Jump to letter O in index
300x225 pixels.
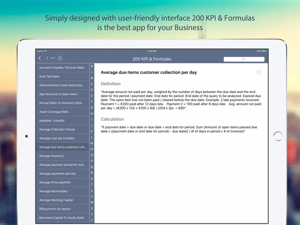[92, 155]
